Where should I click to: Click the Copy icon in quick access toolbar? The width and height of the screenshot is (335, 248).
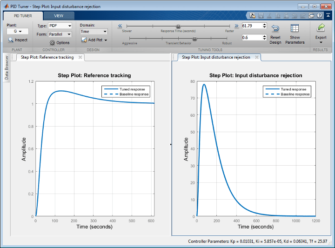coord(278,15)
